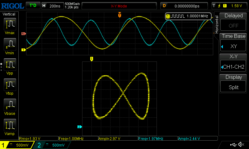Click the 1.00001MHz frequency counter value
This screenshot has height=149, width=249.
(x=197, y=16)
